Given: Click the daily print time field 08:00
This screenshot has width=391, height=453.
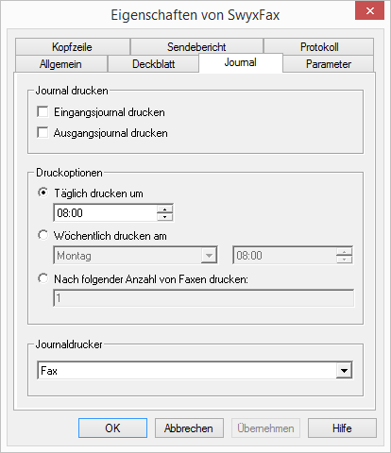Looking at the screenshot, I should tap(106, 213).
